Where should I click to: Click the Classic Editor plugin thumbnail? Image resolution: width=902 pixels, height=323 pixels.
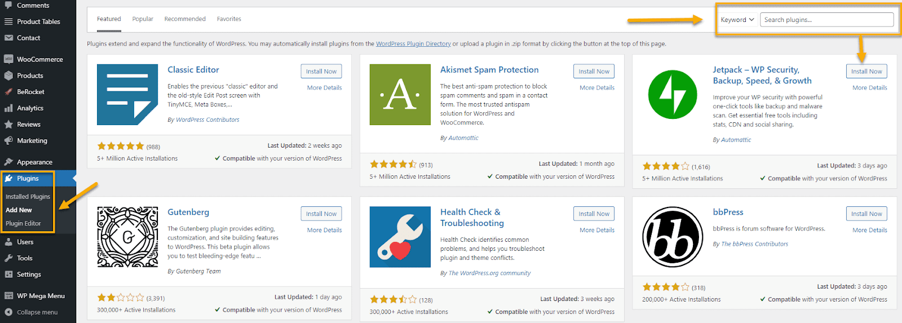click(x=127, y=95)
